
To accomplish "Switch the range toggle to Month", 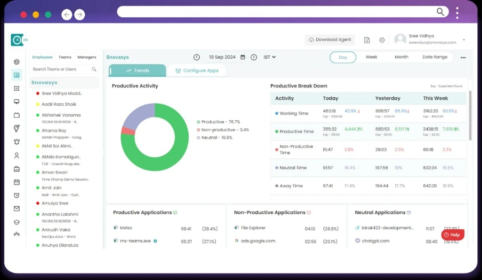I will click(401, 57).
